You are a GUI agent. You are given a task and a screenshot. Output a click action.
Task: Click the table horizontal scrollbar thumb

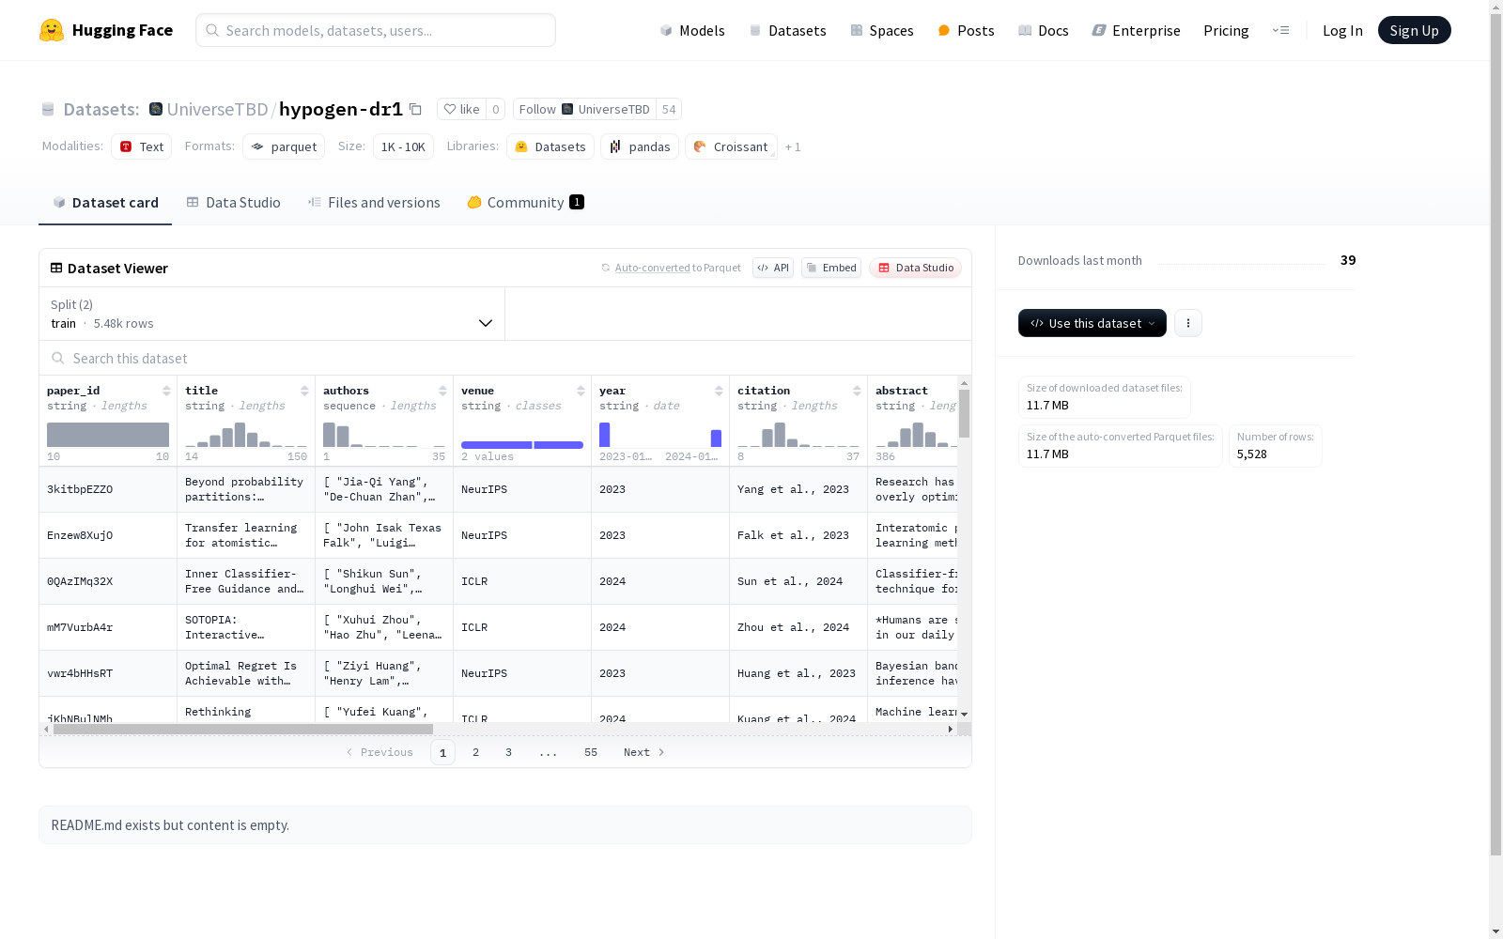(x=243, y=729)
